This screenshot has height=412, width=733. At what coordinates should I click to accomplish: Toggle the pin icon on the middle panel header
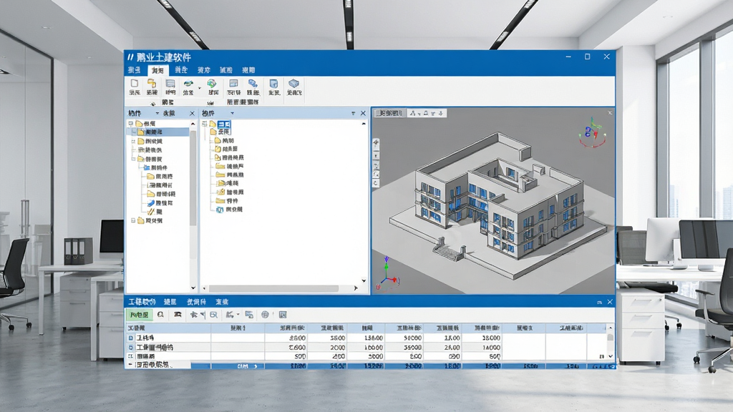coord(353,114)
